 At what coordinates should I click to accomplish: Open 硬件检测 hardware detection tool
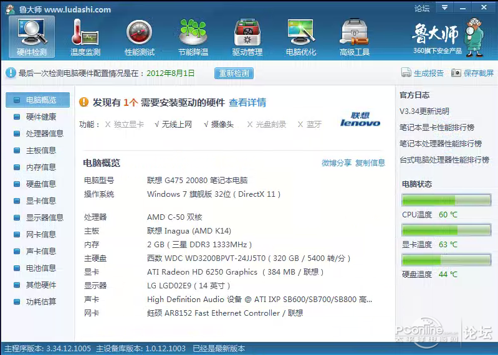pos(32,37)
